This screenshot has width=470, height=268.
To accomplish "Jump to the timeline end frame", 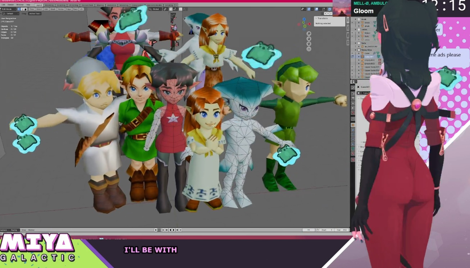I will [x=181, y=230].
